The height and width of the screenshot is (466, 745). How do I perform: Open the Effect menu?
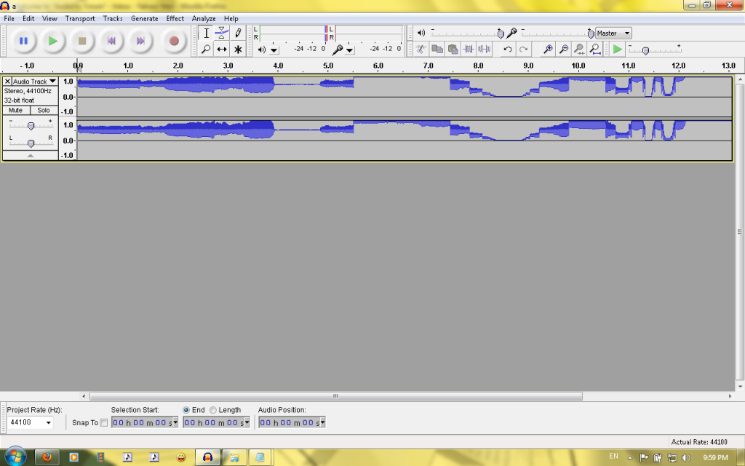[175, 18]
